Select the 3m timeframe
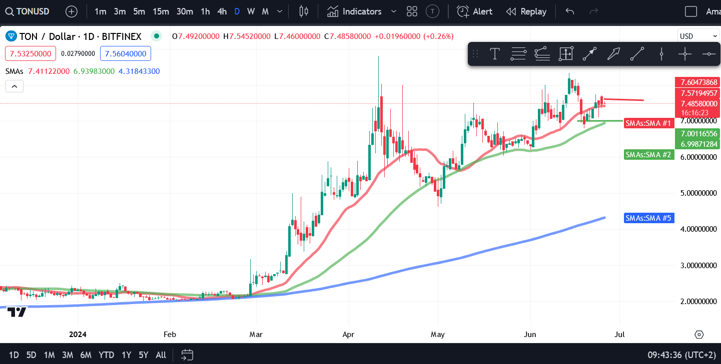The width and height of the screenshot is (721, 364). [x=120, y=11]
